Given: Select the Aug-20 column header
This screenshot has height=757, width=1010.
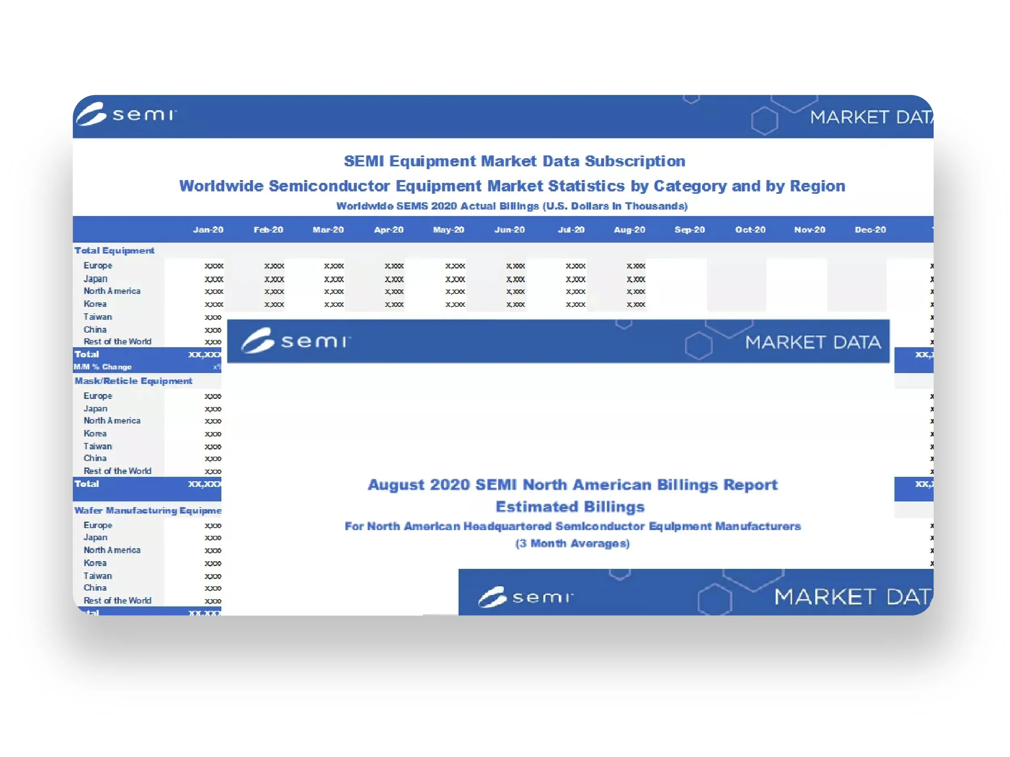Looking at the screenshot, I should (629, 230).
